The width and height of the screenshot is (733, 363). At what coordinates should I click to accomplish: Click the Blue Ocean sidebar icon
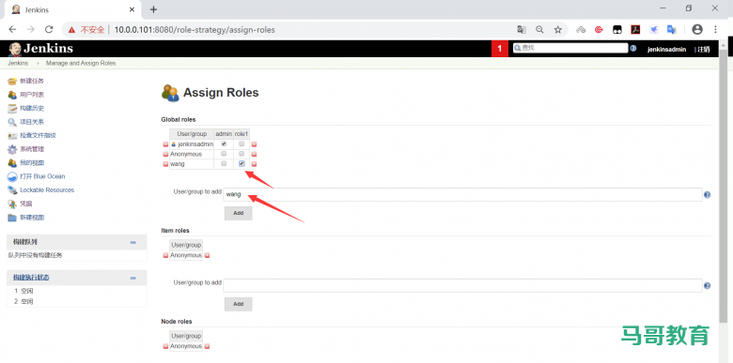click(12, 177)
